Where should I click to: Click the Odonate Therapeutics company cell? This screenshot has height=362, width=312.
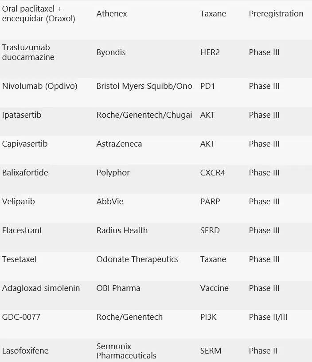(137, 259)
